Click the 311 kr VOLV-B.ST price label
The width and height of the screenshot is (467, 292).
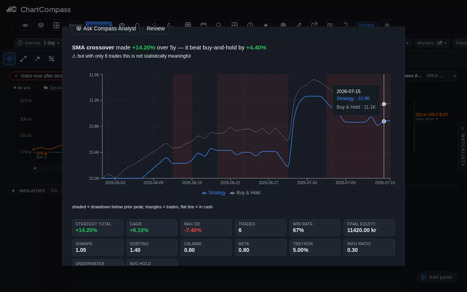pyautogui.click(x=432, y=114)
